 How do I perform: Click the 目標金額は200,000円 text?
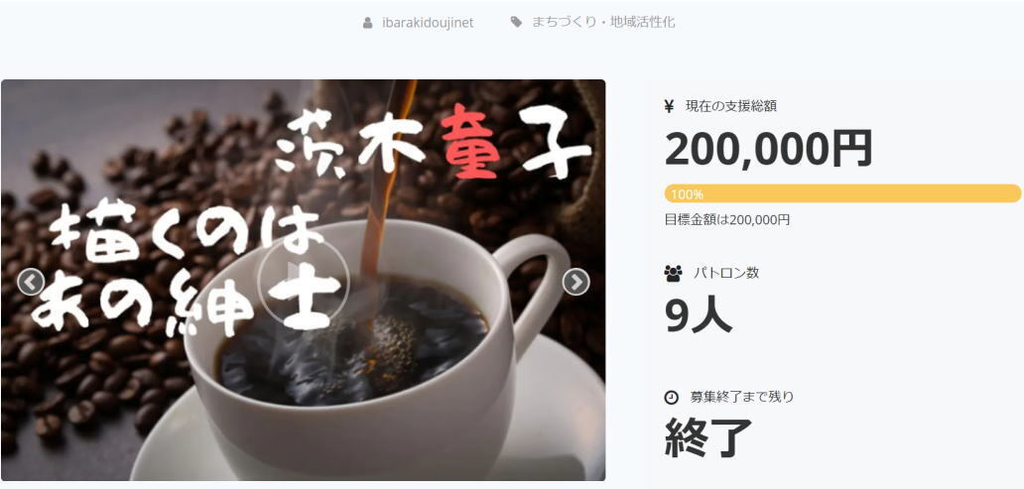727,220
